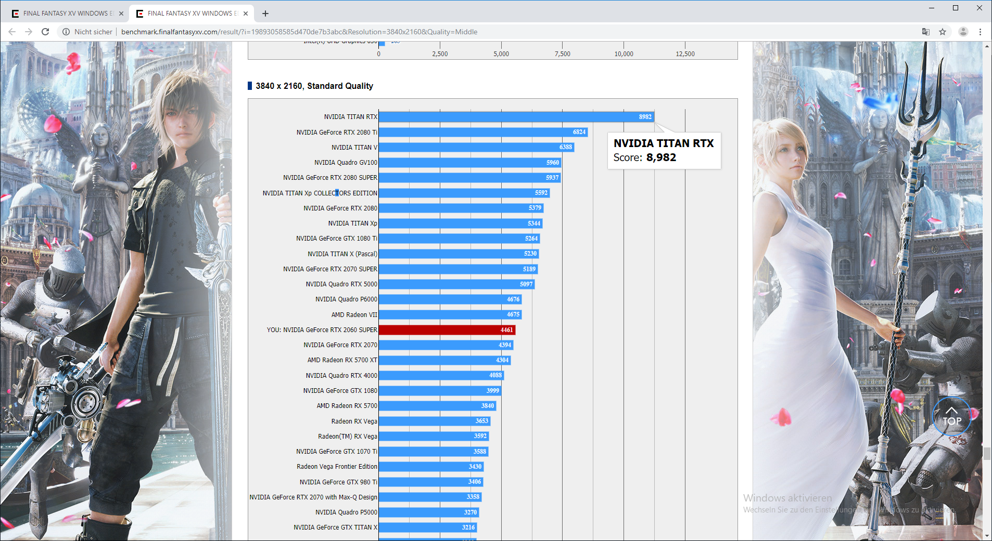Select the GeForce RTX 2080 SUPER label

click(330, 178)
